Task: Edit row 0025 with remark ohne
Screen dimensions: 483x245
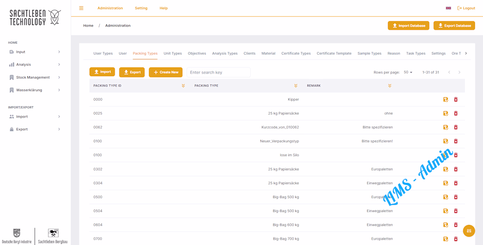Action: 445,113
